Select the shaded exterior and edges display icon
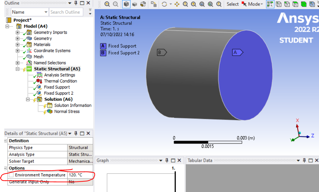This screenshot has width=319, height=192. click(x=126, y=4)
